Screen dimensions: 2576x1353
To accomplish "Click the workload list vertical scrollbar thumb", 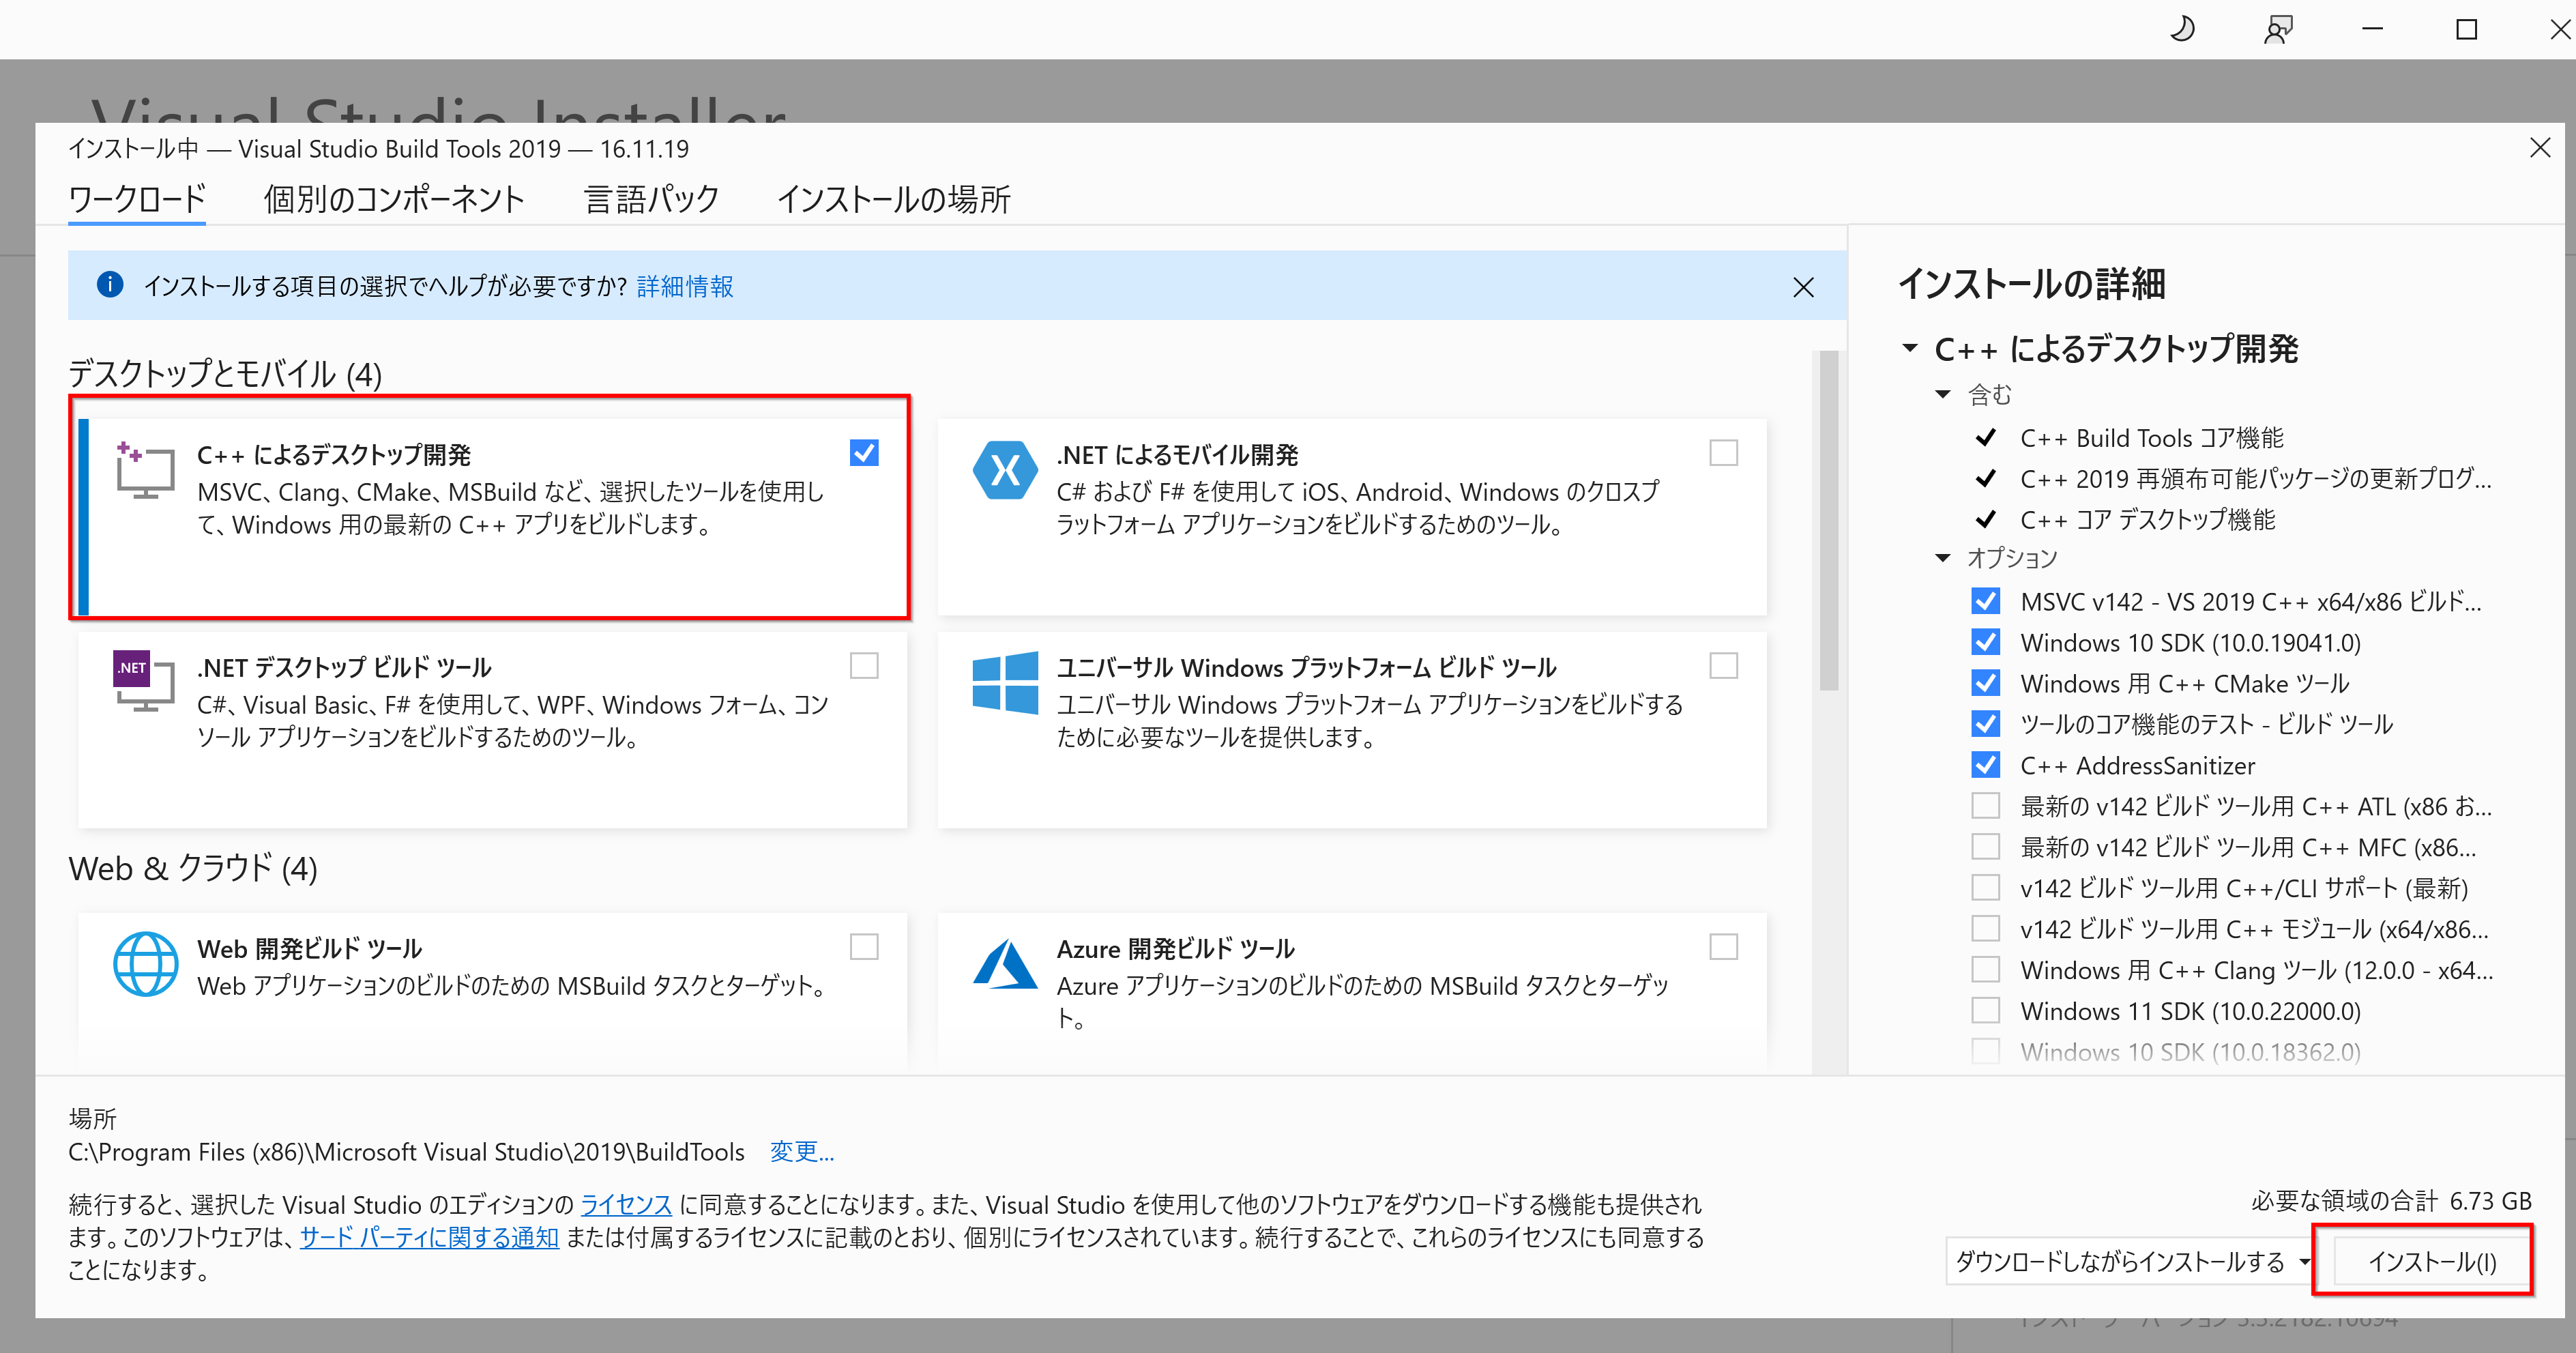I will (x=1829, y=521).
